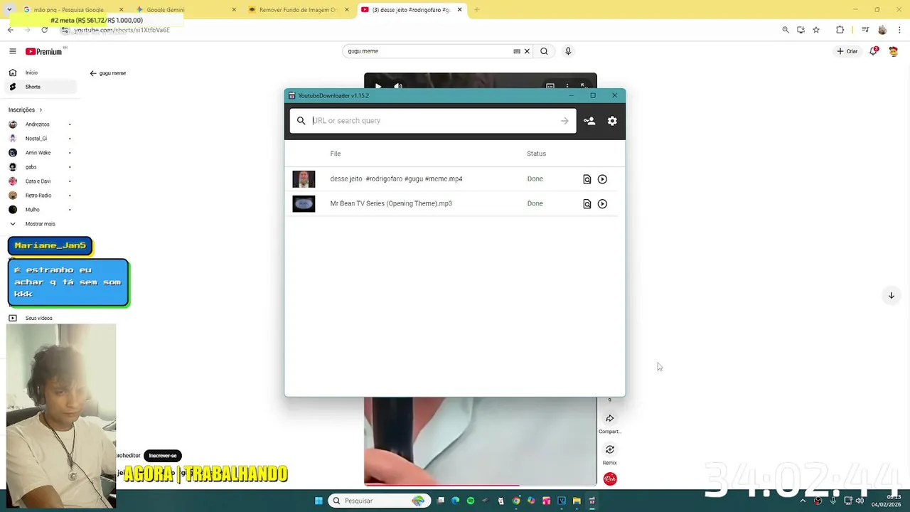The height and width of the screenshot is (512, 910).
Task: Open YouTube hamburger guide menu
Action: point(12,51)
